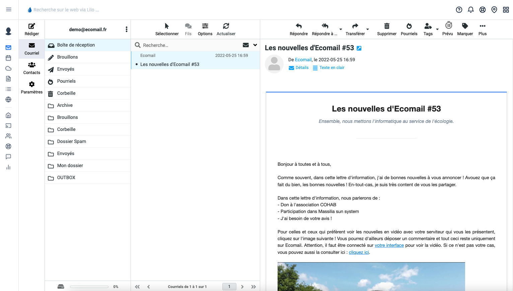Open the calendar icon in left sidebar
Viewport: 513px width, 291px height.
click(8, 58)
